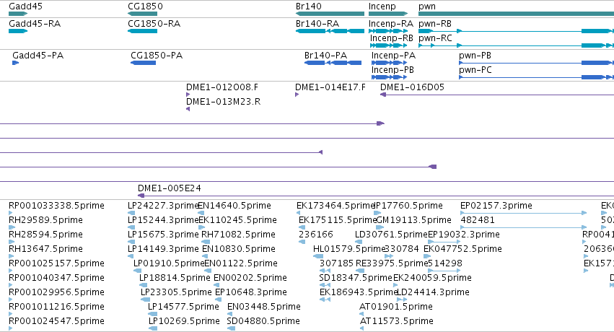614x332 pixels.
Task: Select the pwn gene track
Action: (516, 14)
